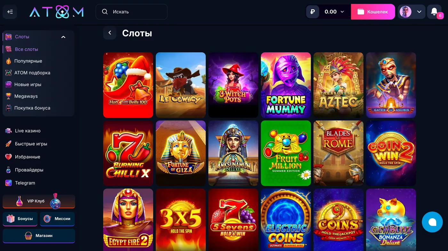Open the live chat bubble
Viewport: 448px width, 251px height.
tap(432, 222)
